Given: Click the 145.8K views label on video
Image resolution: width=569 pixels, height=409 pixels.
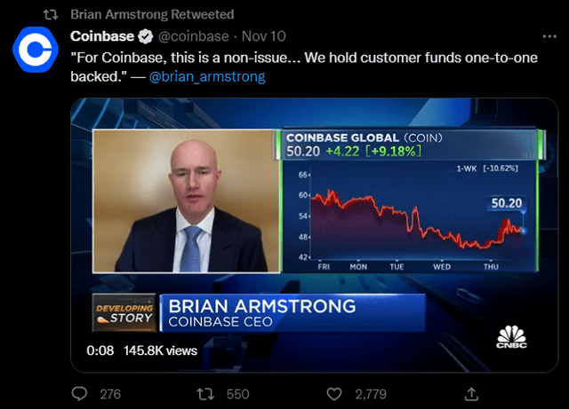Looking at the screenshot, I should click(160, 350).
